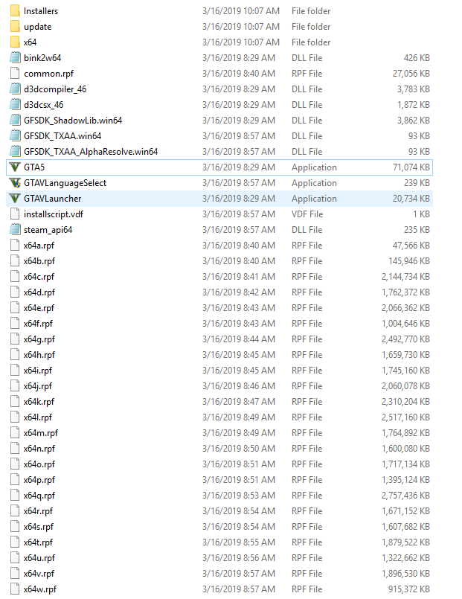This screenshot has width=462, height=599.
Task: Click the x64g.rpf file icon
Action: pyautogui.click(x=15, y=339)
